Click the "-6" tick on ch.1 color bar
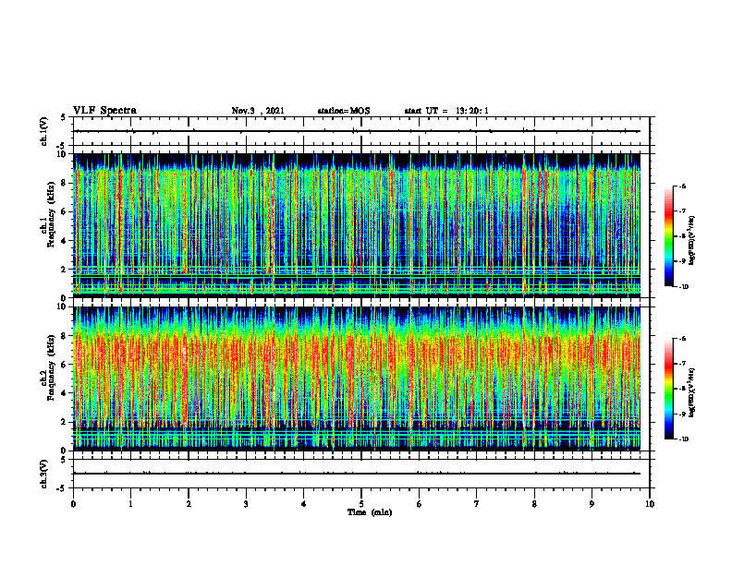This screenshot has height=565, width=732. pyautogui.click(x=682, y=186)
